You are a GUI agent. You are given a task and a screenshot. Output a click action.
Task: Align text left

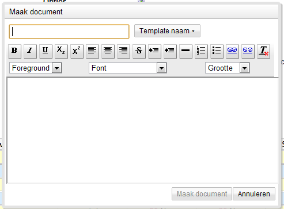92,51
